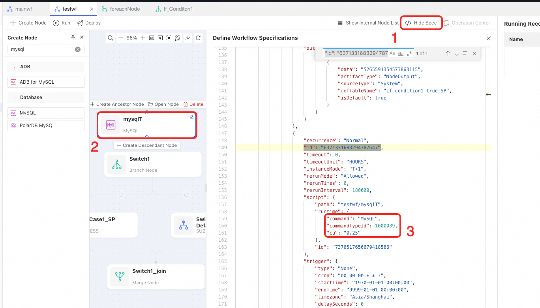540x308 pixels.
Task: Click Create Ancestor Node
Action: [117, 104]
